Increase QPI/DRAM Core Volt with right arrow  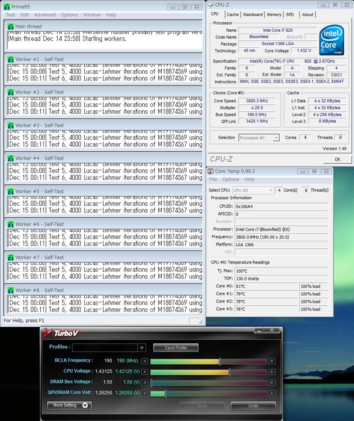[271, 393]
